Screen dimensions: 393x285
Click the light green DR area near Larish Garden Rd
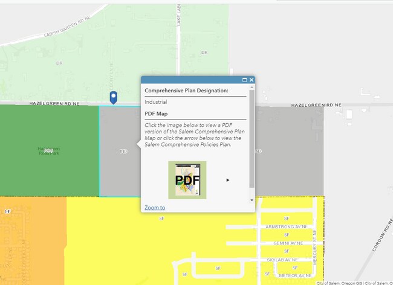coord(59,63)
